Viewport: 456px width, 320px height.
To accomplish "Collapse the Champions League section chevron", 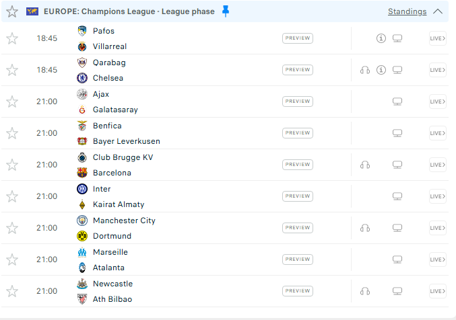I will coord(438,11).
